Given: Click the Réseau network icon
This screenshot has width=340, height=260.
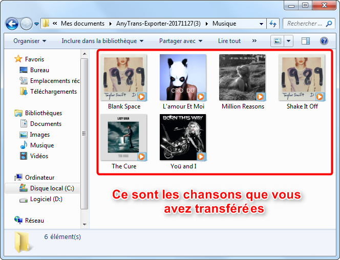Looking at the screenshot, I should 18,220.
